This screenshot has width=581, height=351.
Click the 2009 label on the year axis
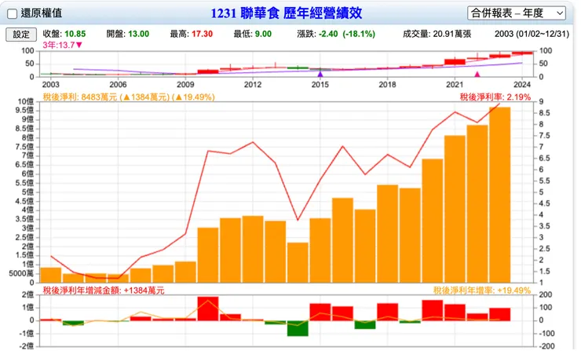pyautogui.click(x=185, y=85)
